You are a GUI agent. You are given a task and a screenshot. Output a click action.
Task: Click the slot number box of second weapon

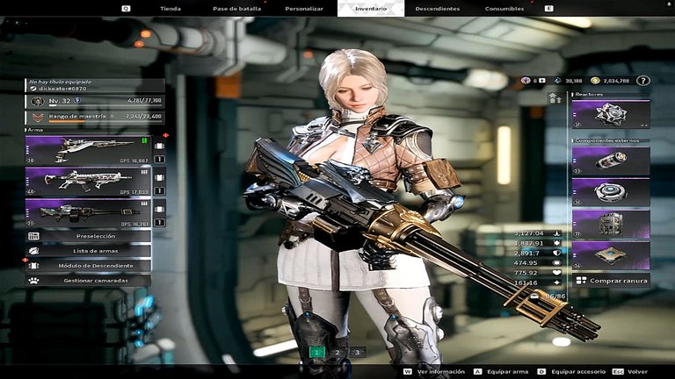tap(159, 190)
